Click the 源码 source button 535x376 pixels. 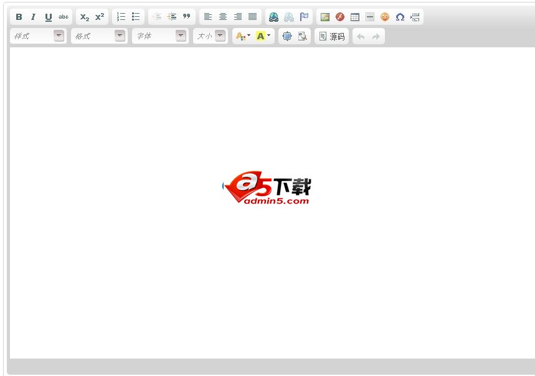[x=331, y=37]
